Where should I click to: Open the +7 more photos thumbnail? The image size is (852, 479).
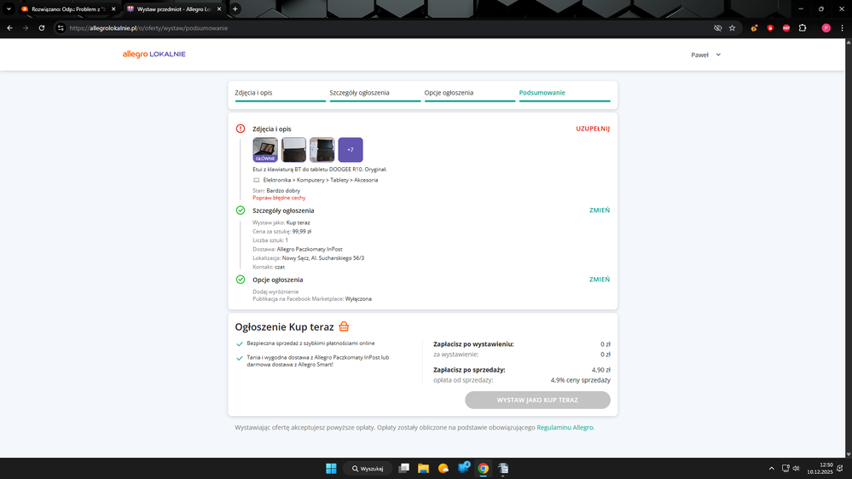pos(351,150)
